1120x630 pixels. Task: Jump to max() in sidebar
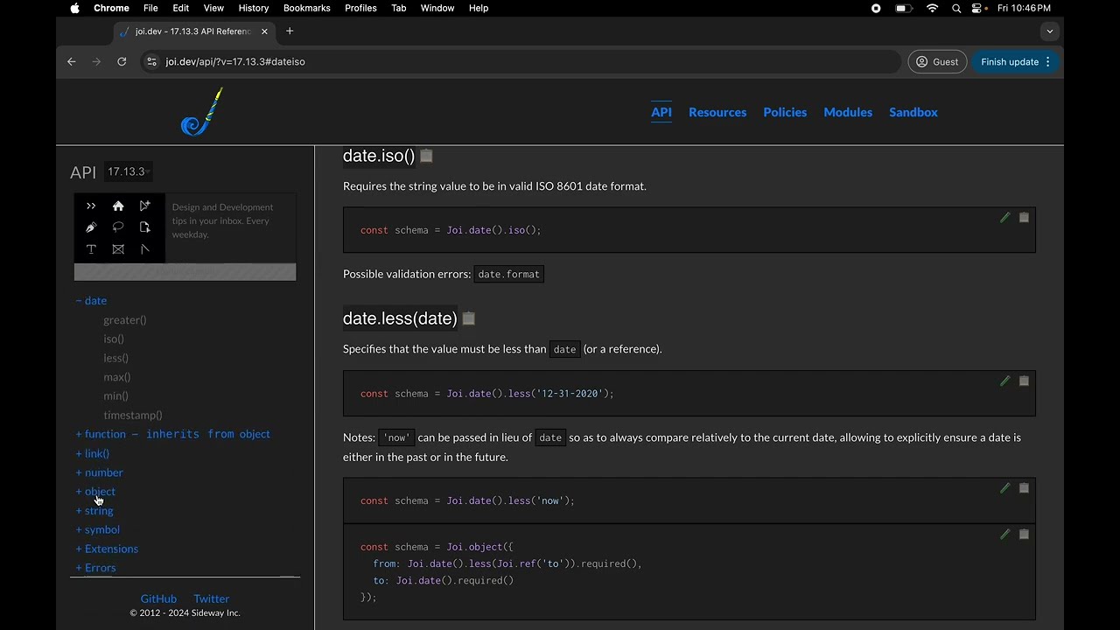pyautogui.click(x=117, y=377)
